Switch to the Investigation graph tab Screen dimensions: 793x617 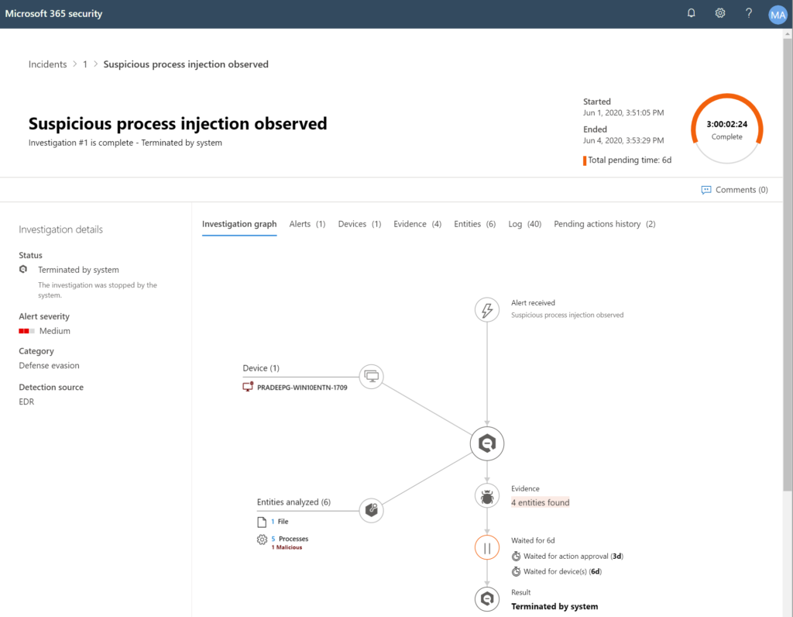click(x=239, y=224)
